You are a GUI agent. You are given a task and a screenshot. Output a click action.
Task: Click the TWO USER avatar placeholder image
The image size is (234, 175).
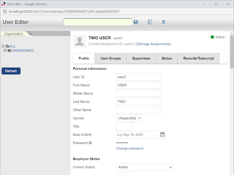pos(80,41)
